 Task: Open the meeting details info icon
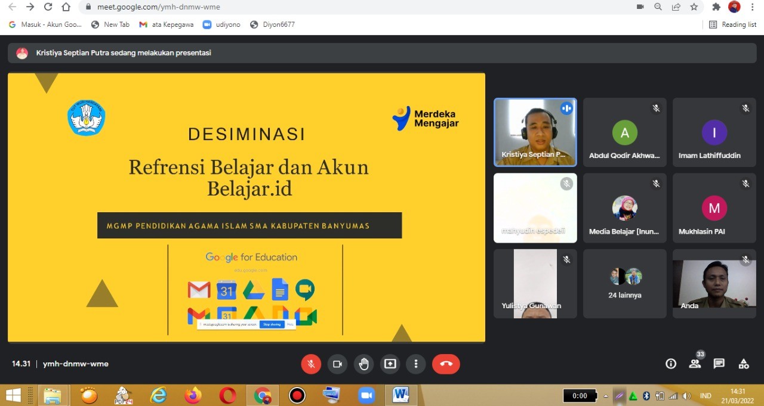[671, 364]
